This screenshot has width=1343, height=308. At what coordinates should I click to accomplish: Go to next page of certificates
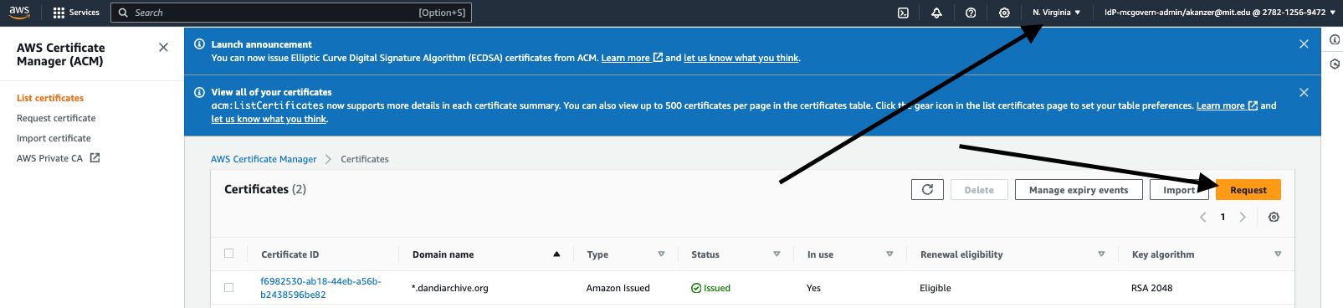1243,217
